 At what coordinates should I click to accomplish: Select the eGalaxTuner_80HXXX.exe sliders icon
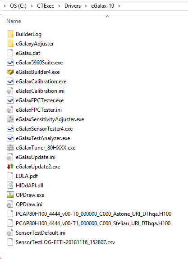pyautogui.click(x=10, y=148)
